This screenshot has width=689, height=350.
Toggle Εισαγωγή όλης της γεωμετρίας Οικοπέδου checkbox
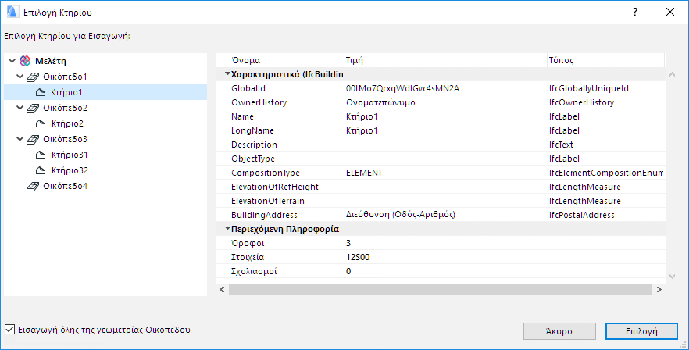[9, 330]
